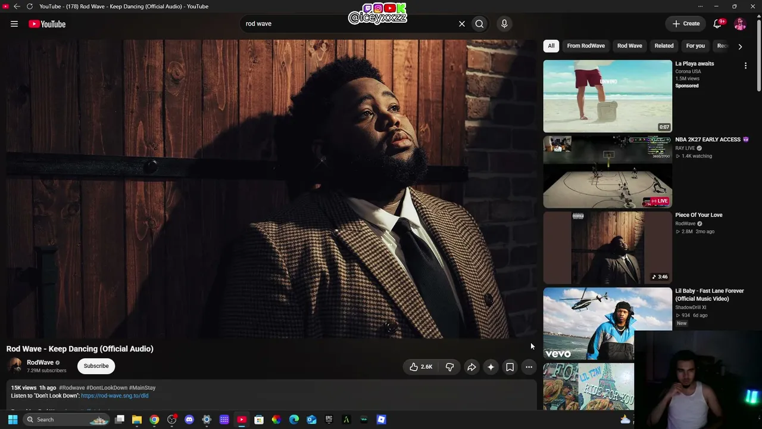This screenshot has width=762, height=429.
Task: Select the All filter chip
Action: (x=551, y=46)
